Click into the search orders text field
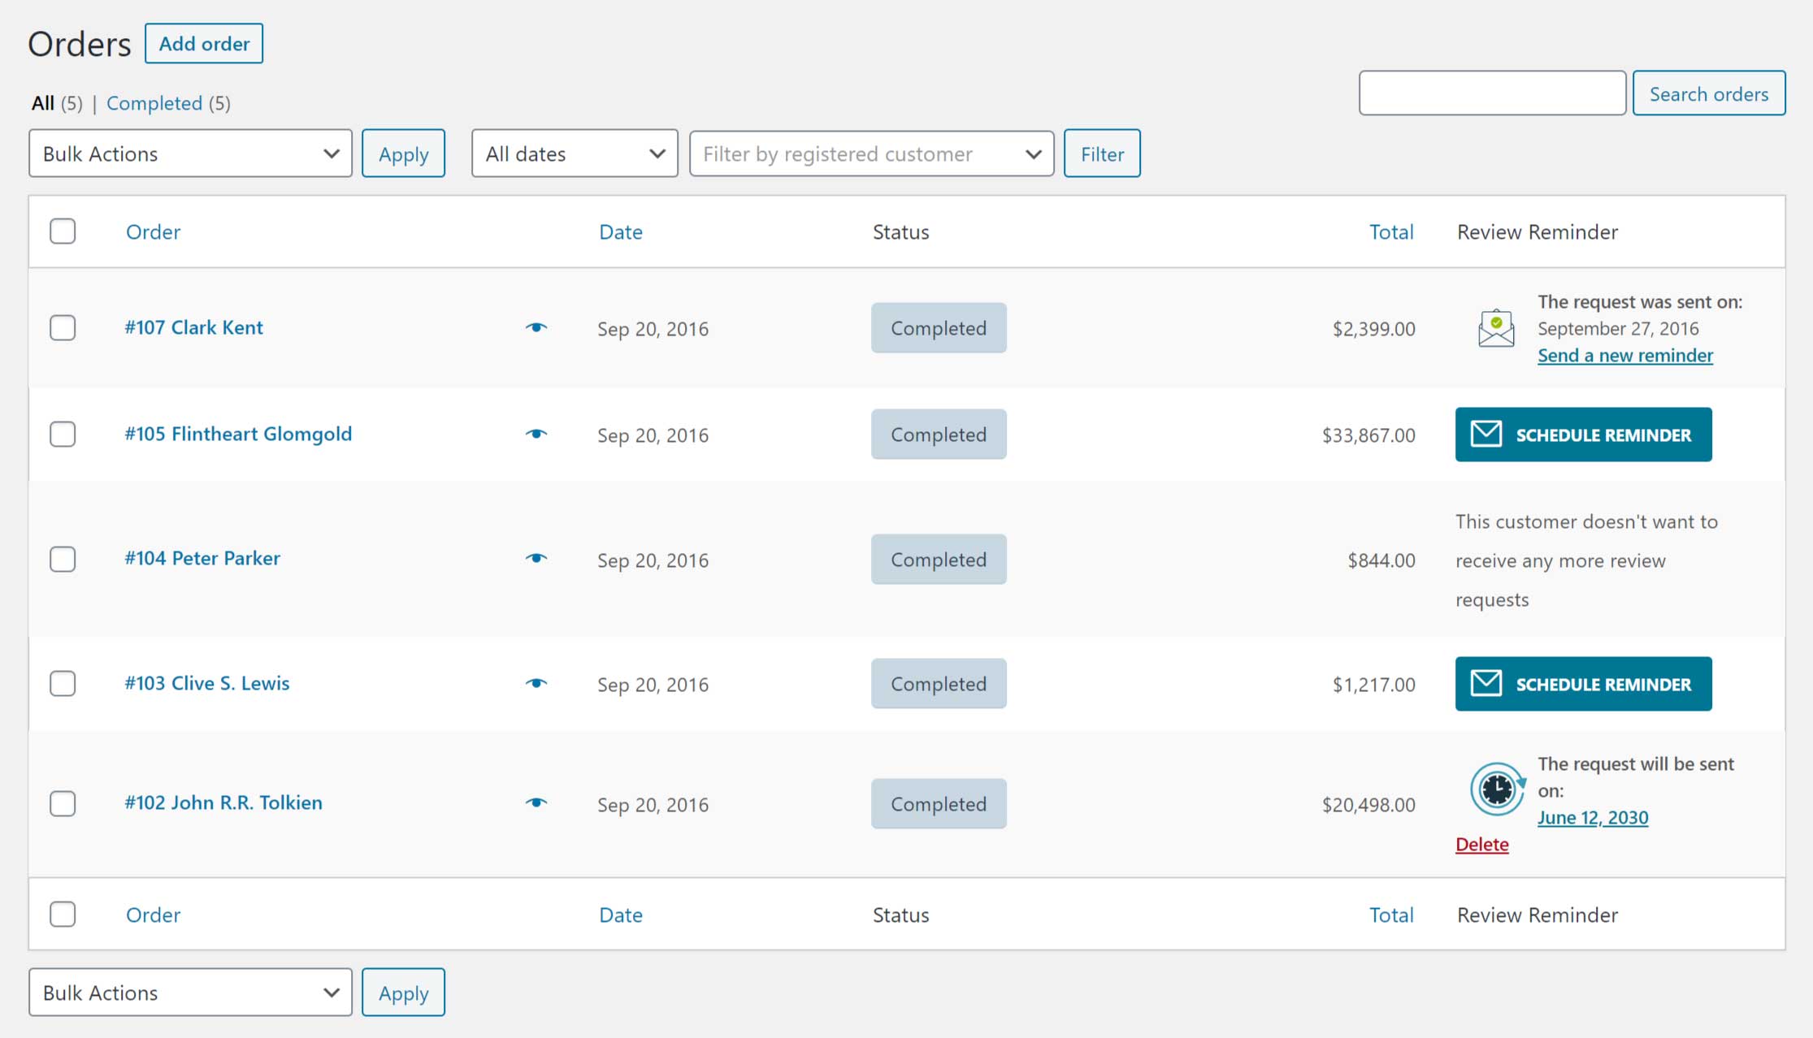The image size is (1813, 1038). pos(1492,93)
